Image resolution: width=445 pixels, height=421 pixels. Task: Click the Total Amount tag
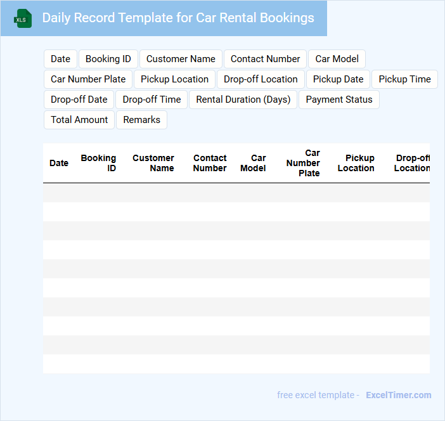point(79,120)
